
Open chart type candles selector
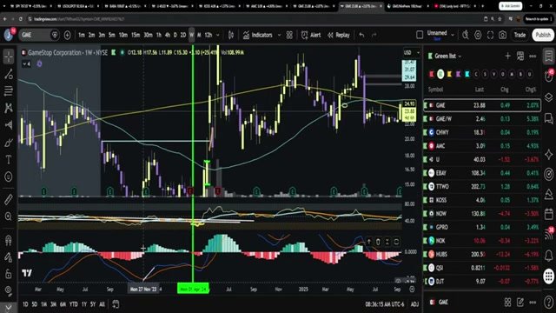[231, 35]
